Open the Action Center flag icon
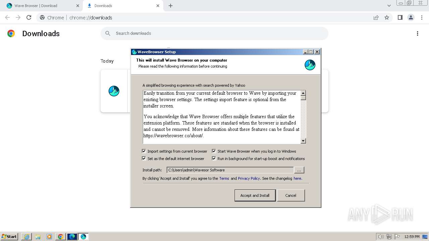Image resolution: width=429 pixels, height=241 pixels. 397,237
